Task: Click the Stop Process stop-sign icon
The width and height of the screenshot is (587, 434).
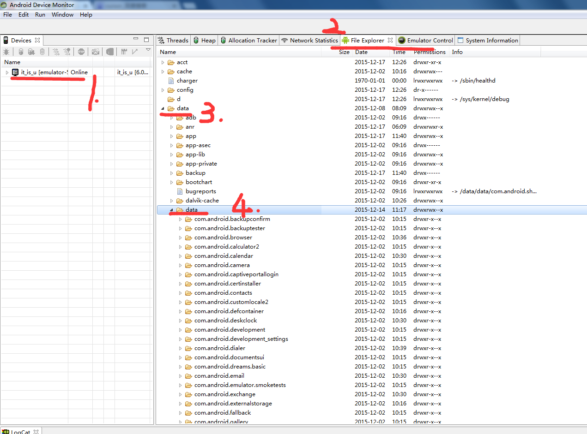Action: pyautogui.click(x=81, y=52)
